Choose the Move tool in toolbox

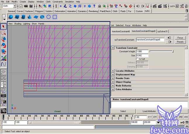[4, 39]
